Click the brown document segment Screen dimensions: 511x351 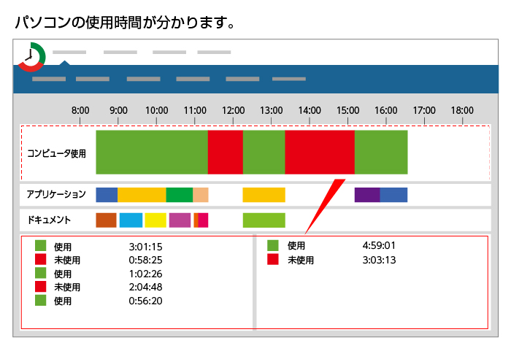107,220
